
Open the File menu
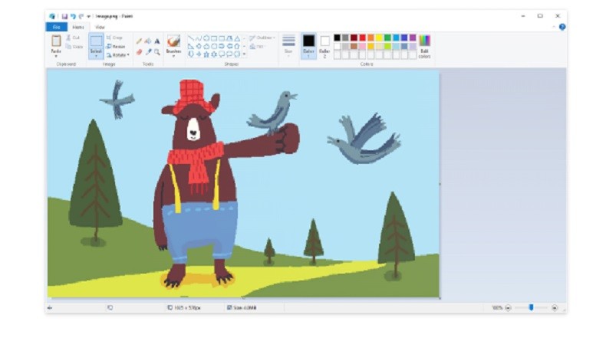[56, 27]
